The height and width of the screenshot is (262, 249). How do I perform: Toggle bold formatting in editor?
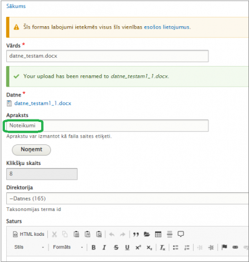point(93,247)
